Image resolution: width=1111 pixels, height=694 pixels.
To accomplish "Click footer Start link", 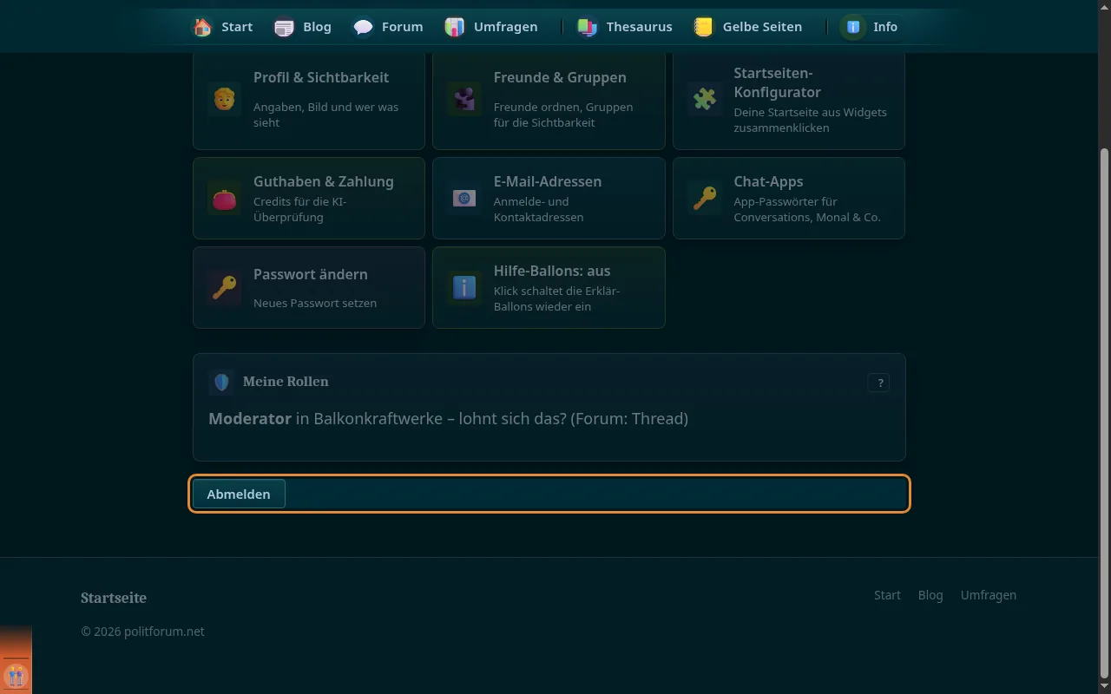I will (x=887, y=595).
